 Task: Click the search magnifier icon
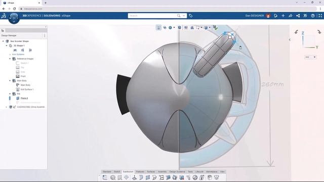pyautogui.click(x=179, y=16)
